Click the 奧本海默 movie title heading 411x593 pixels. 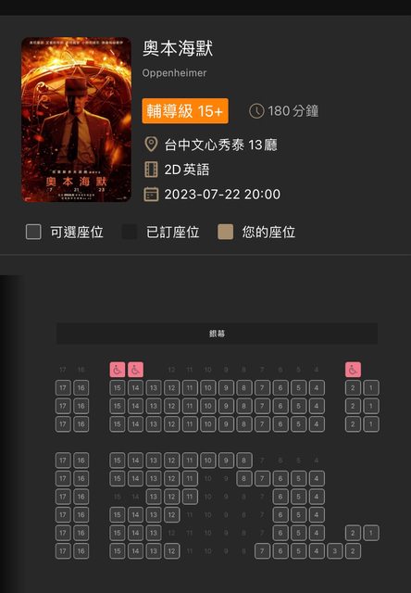coord(178,48)
